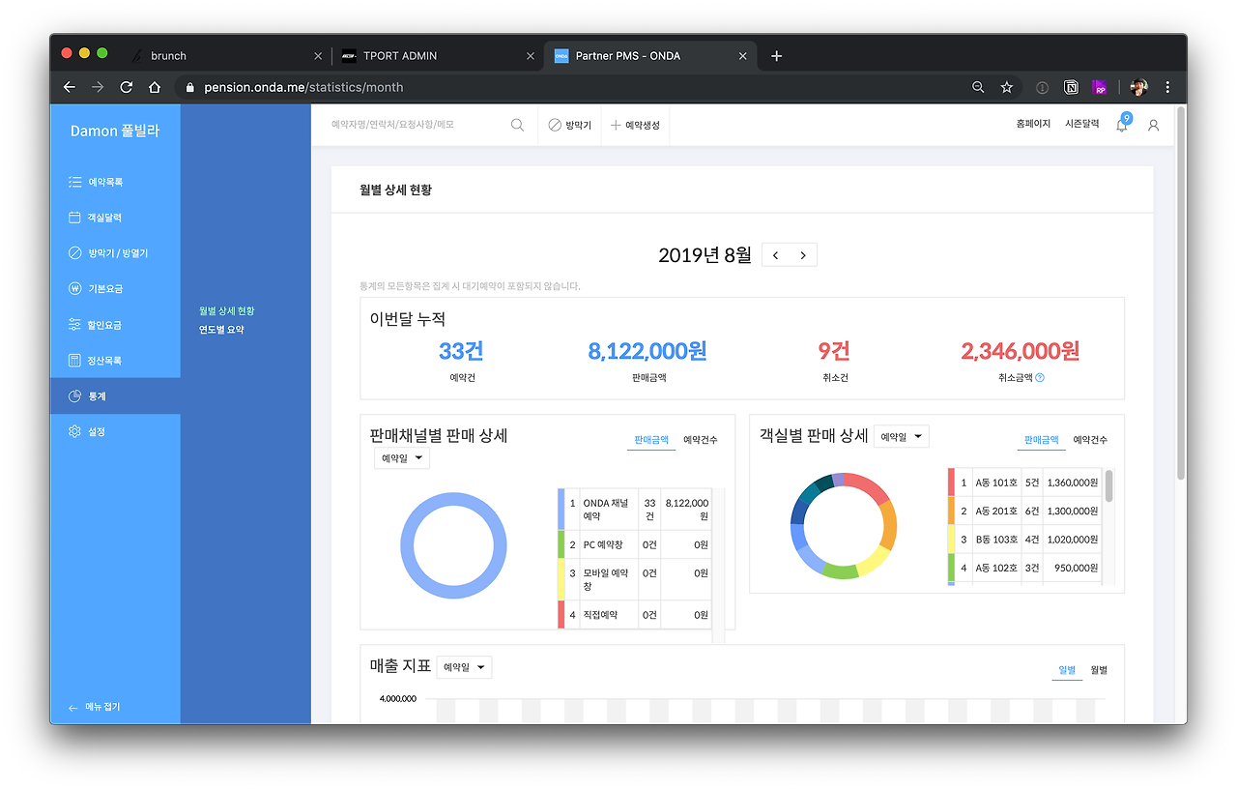
Task: Reload the page with the refresh icon
Action: pos(126,87)
